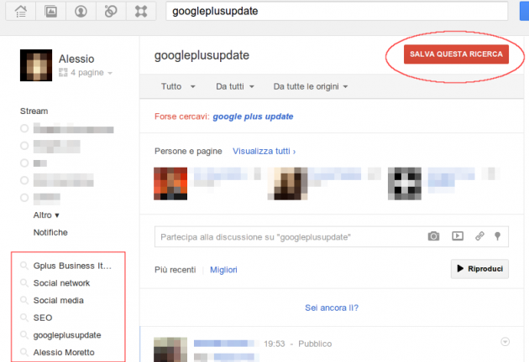Image resolution: width=529 pixels, height=362 pixels.
Task: Switch to the Migliori tab
Action: pyautogui.click(x=223, y=270)
